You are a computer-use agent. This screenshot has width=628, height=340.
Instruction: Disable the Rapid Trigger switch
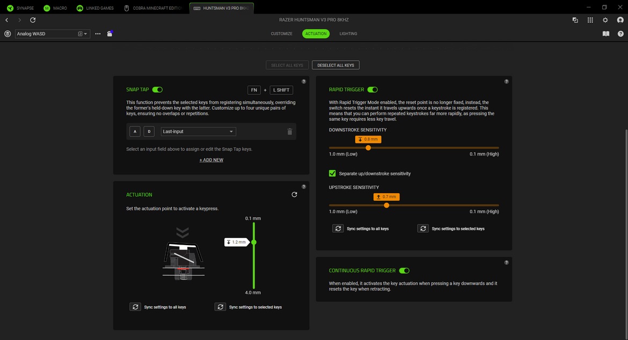pyautogui.click(x=372, y=90)
